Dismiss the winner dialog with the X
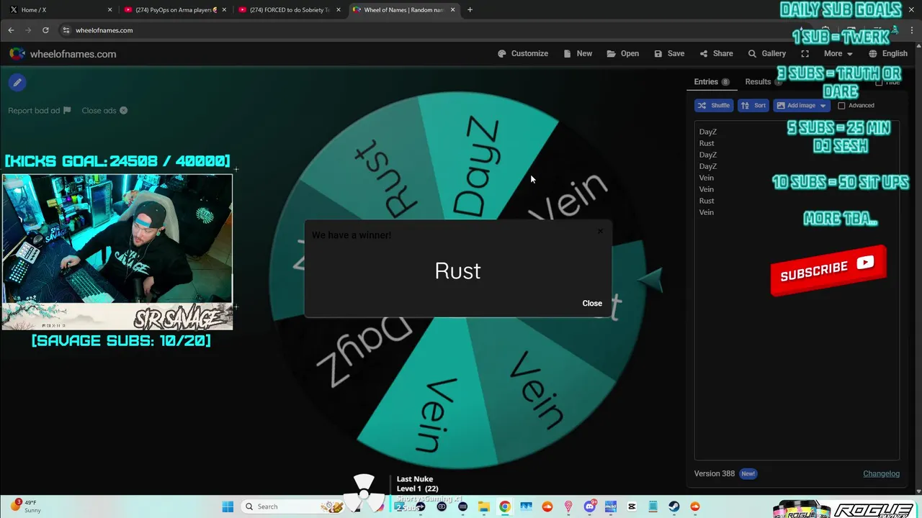Screen dimensions: 922x518 (x=600, y=232)
